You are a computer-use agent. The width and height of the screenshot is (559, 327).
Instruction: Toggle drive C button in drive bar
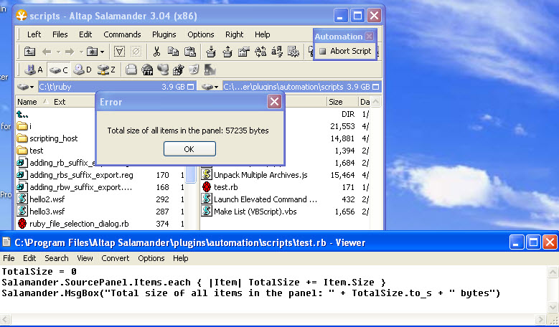click(58, 70)
